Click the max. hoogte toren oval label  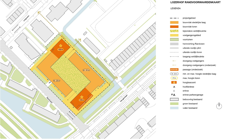tap(174, 78)
